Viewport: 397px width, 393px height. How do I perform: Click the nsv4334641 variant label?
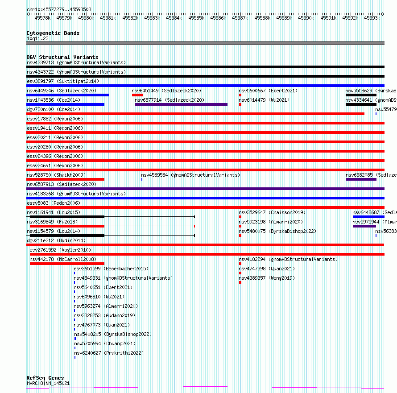371,100
